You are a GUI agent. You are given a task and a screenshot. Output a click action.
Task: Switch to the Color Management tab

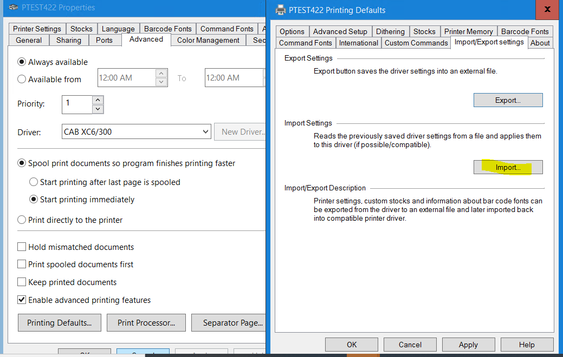(208, 40)
